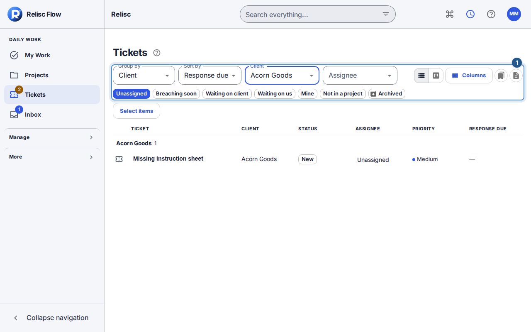The height and width of the screenshot is (332, 531).
Task: Open the Missing instruction sheet ticket
Action: tap(168, 159)
